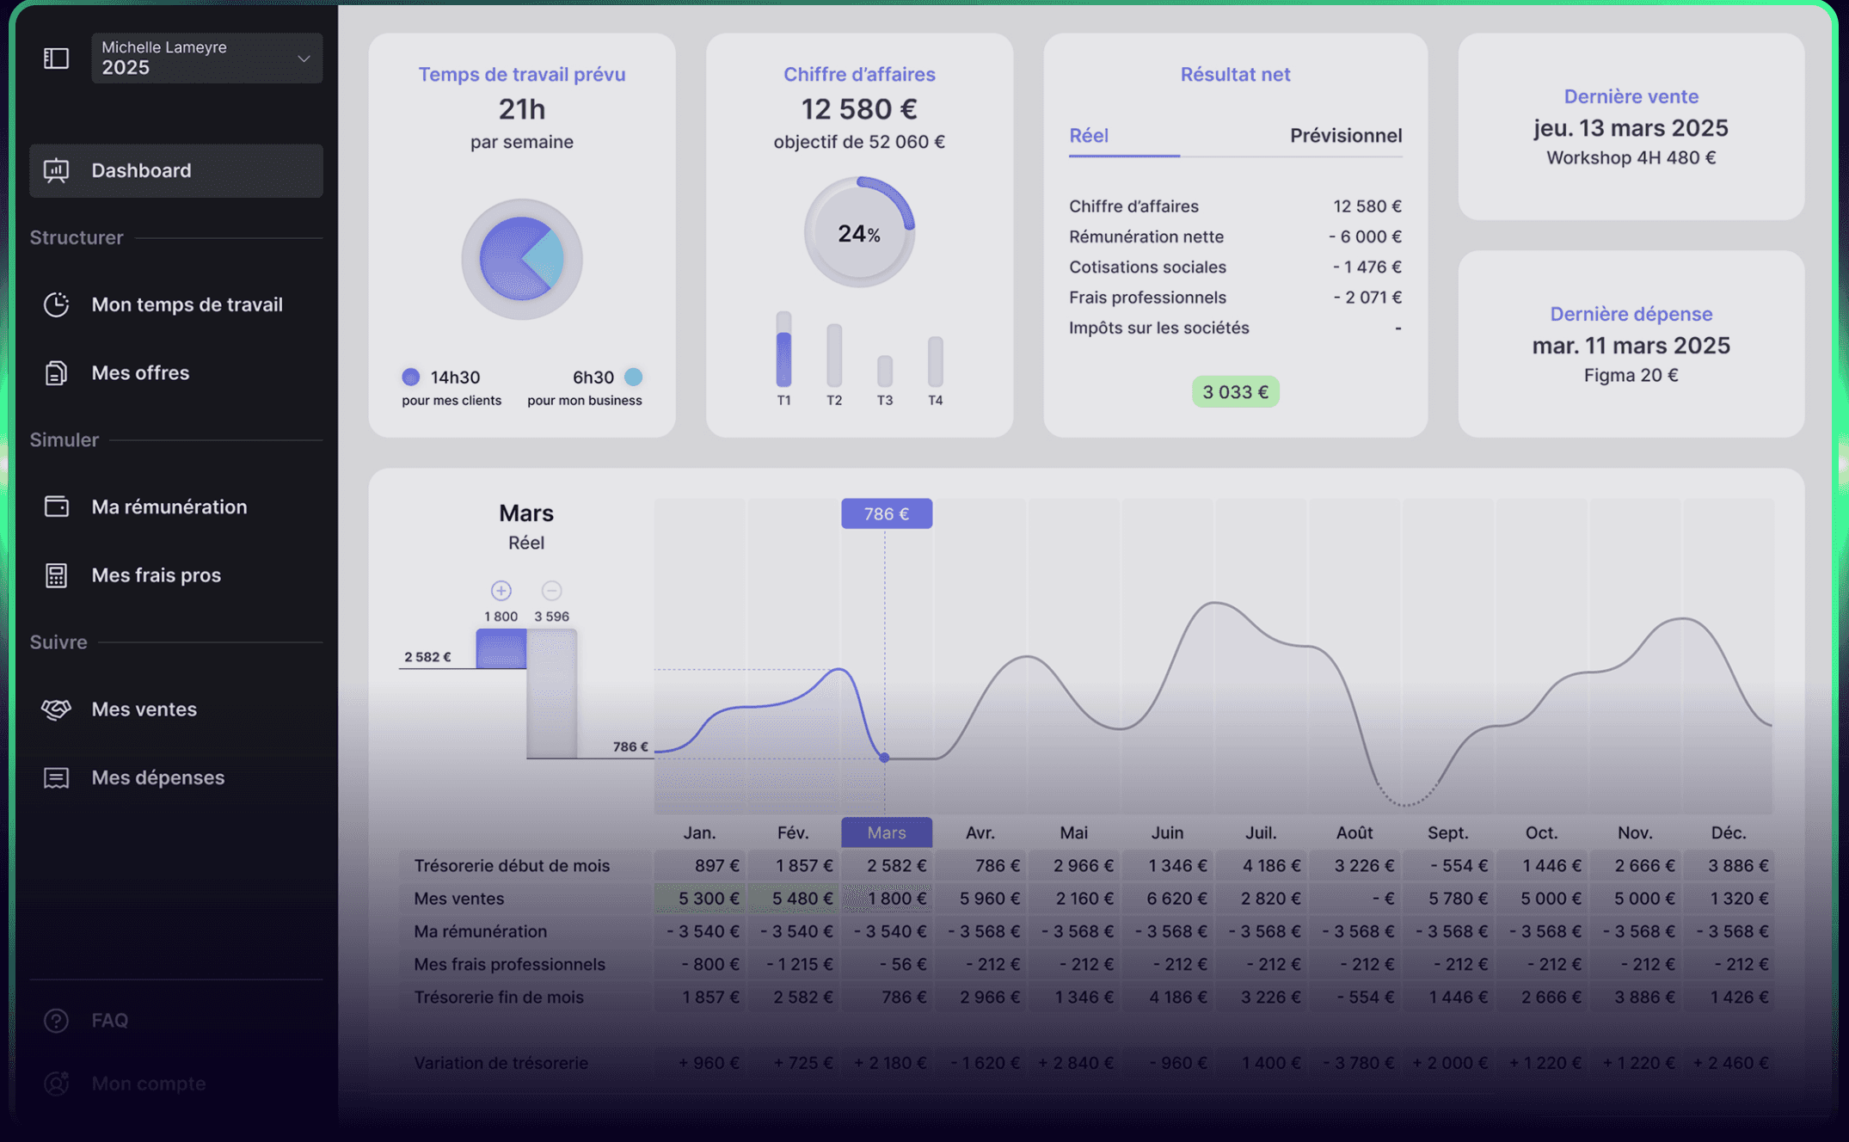The width and height of the screenshot is (1849, 1142).
Task: Click the T1 quarterly progress bar
Action: pyautogui.click(x=783, y=349)
